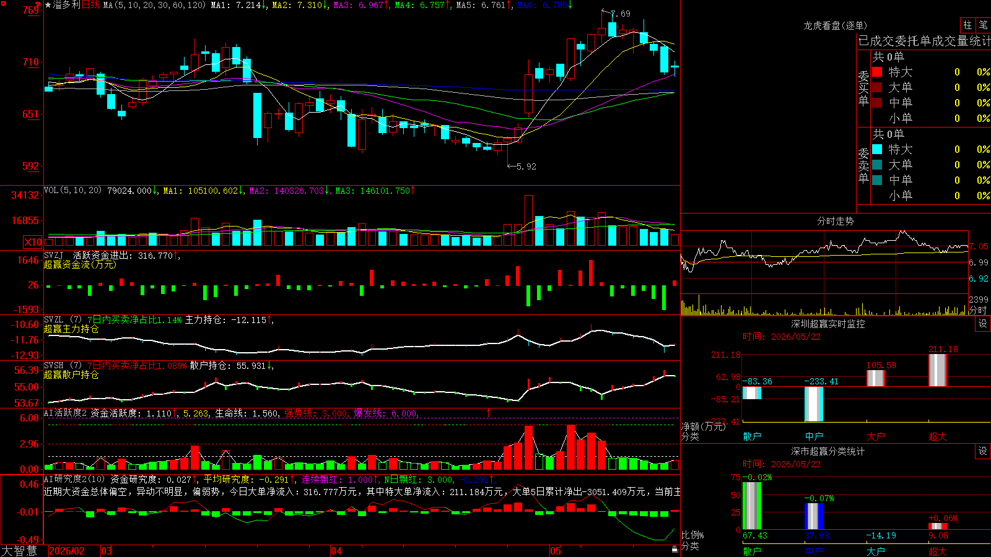This screenshot has width=991, height=557.
Task: Click the 主力持仓: -12.115 value
Action: (x=226, y=320)
